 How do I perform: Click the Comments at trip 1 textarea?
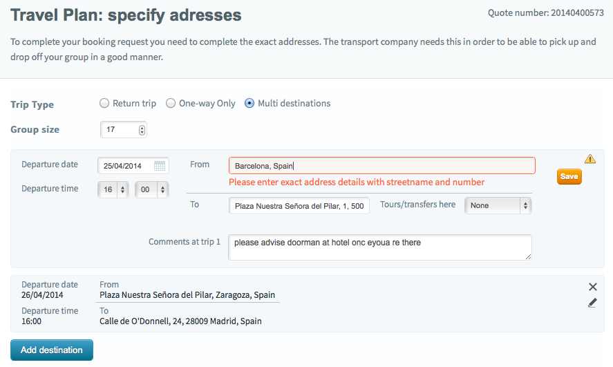coord(379,247)
